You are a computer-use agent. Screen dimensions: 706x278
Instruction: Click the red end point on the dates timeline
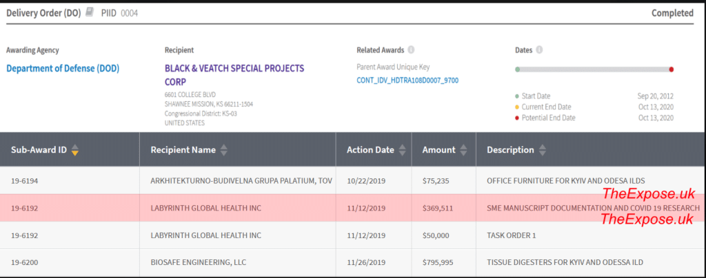click(x=672, y=69)
